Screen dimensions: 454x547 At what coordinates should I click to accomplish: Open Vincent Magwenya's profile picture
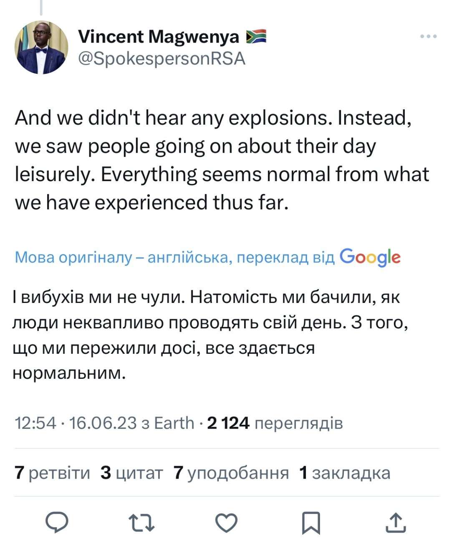point(42,47)
